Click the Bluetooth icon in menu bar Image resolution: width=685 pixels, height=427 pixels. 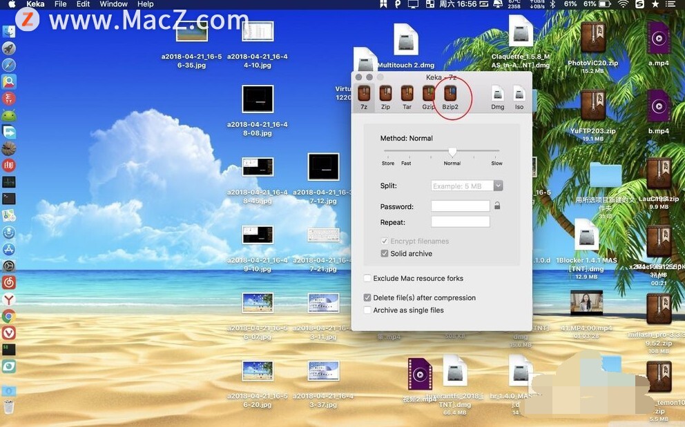click(x=552, y=4)
